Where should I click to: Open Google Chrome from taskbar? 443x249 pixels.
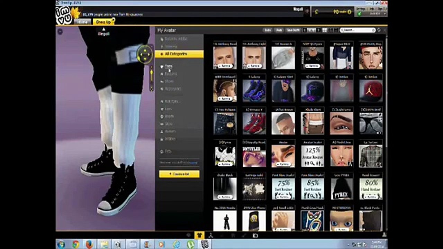[x=75, y=244]
